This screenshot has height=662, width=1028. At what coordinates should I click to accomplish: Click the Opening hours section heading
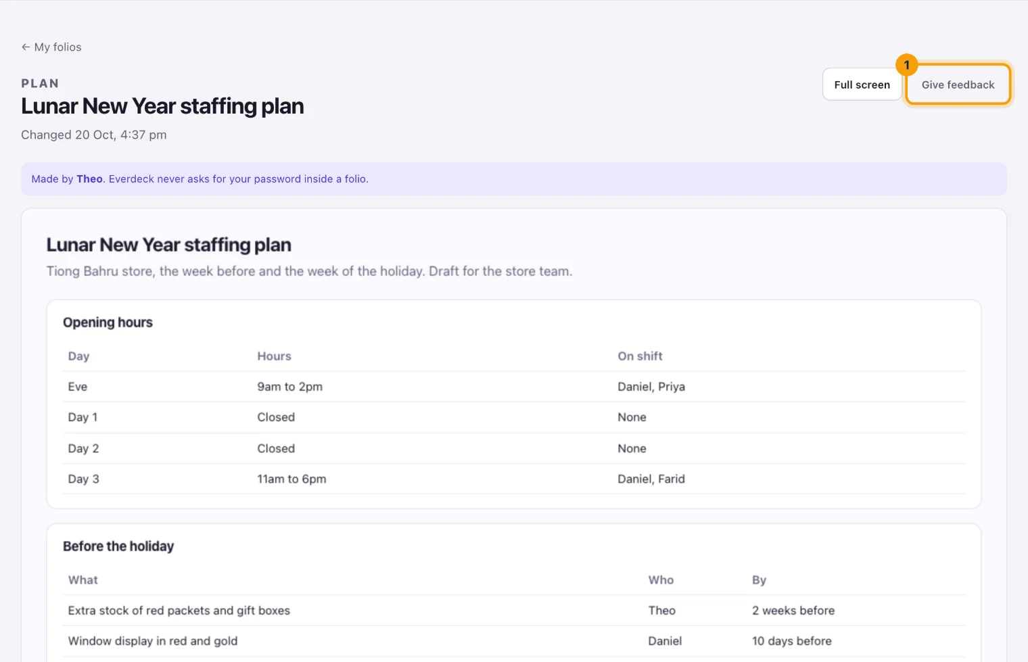108,323
